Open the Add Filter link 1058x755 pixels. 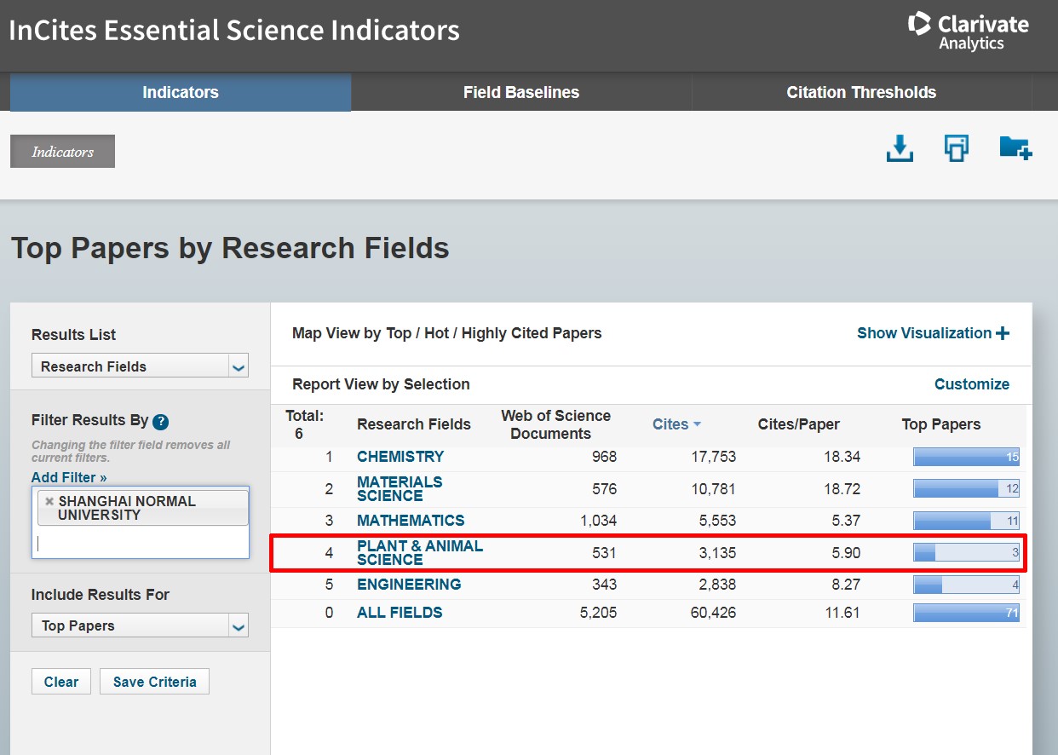(69, 477)
